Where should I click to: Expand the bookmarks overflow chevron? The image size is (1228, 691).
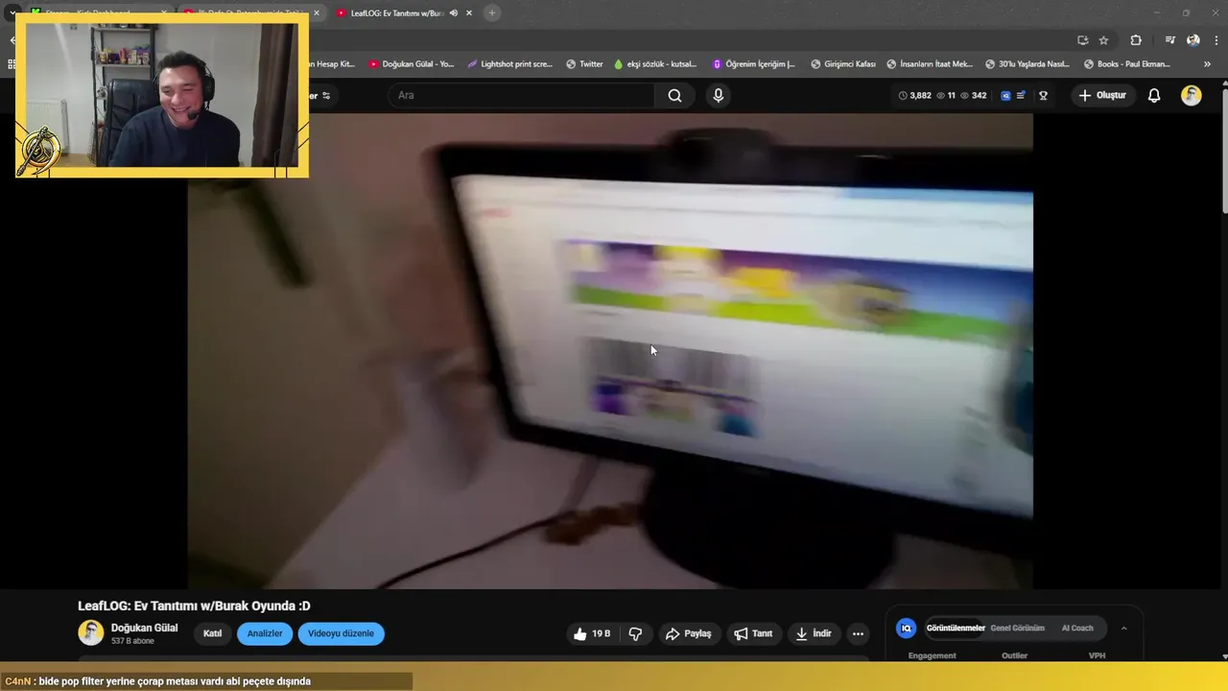tap(1207, 64)
